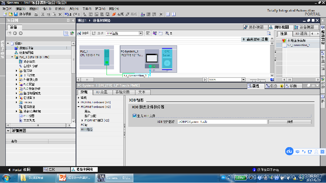Click the zoom magnifier icon in network toolbar
This screenshot has height=183, width=326.
coord(167,33)
